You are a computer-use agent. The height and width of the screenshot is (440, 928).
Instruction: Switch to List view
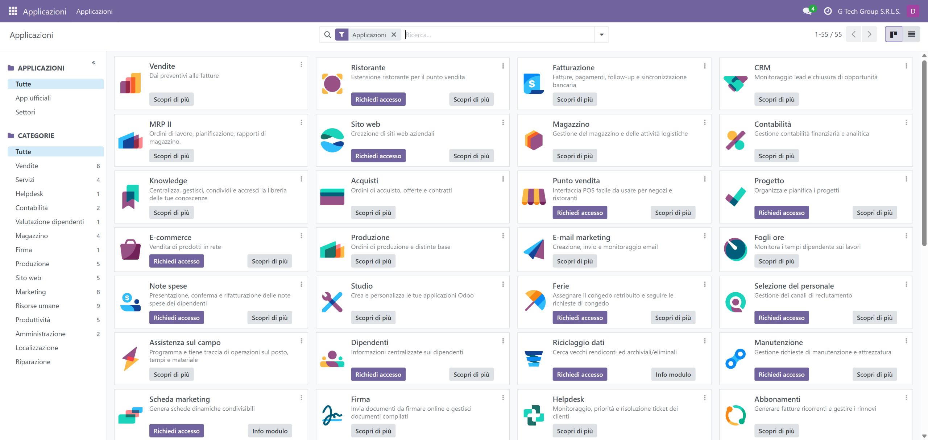(911, 34)
